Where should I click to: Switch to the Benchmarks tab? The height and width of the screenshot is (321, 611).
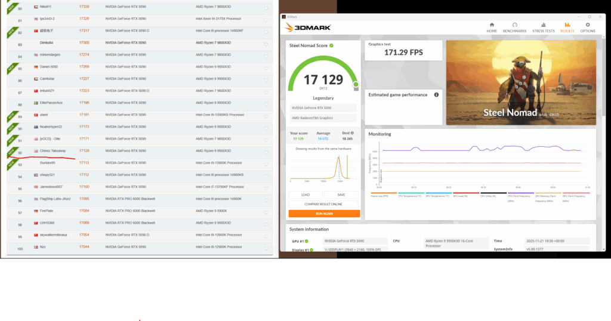coord(514,27)
